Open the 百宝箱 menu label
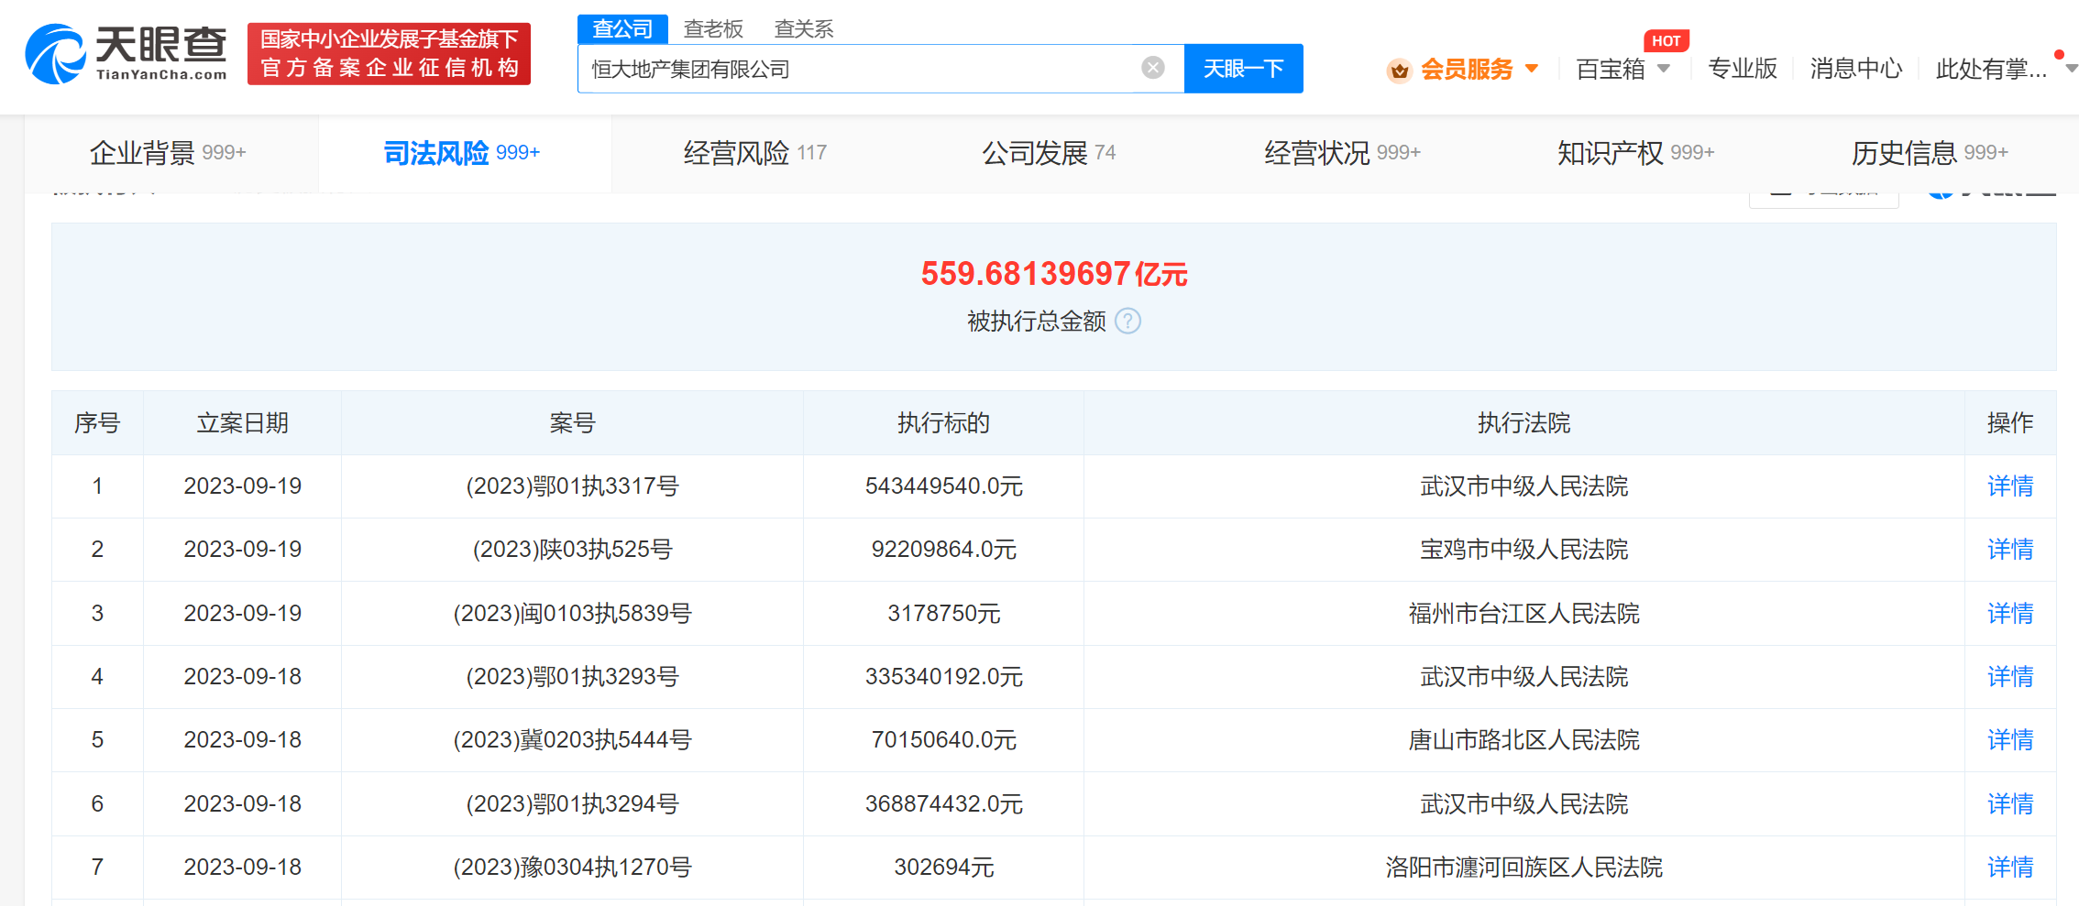This screenshot has height=906, width=2079. (x=1611, y=70)
